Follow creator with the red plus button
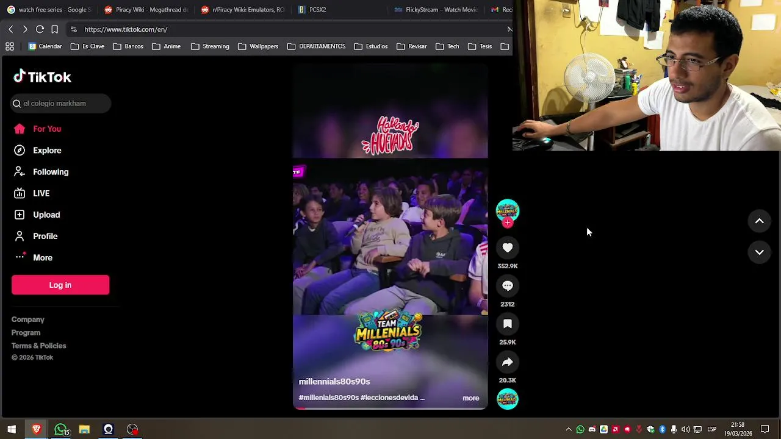 (x=508, y=223)
